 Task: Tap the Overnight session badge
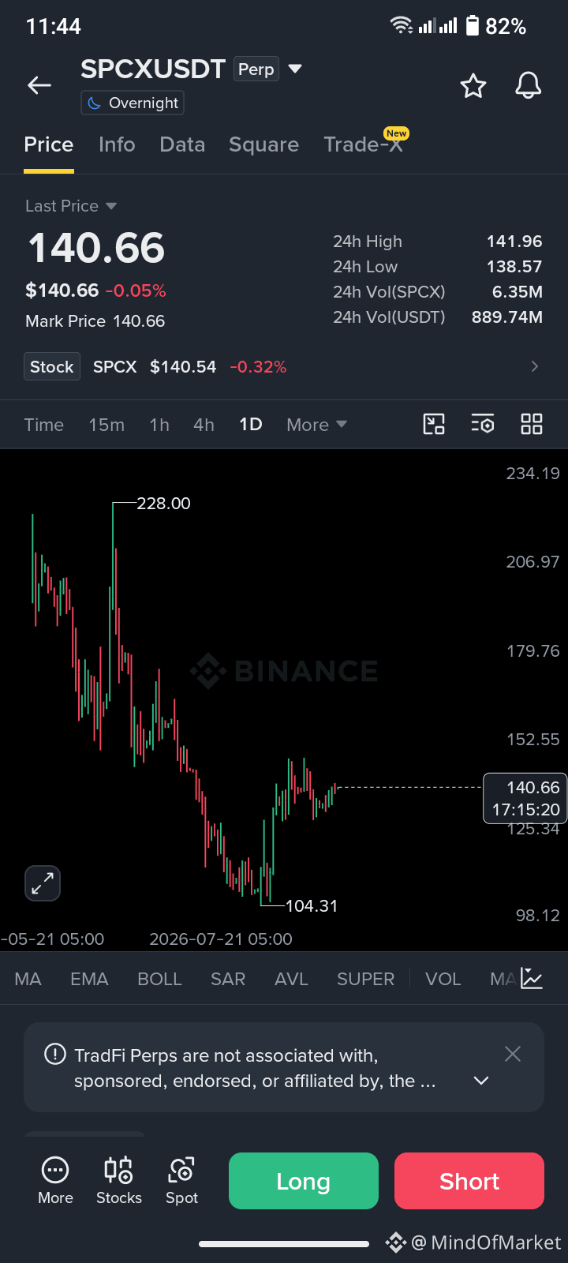(x=133, y=103)
